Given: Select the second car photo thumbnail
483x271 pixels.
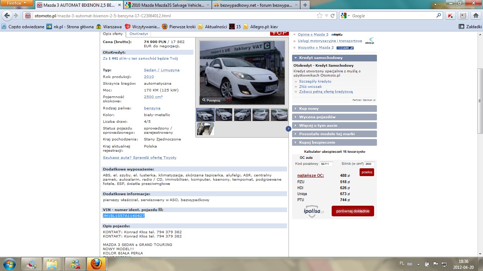Looking at the screenshot, I should (224, 115).
